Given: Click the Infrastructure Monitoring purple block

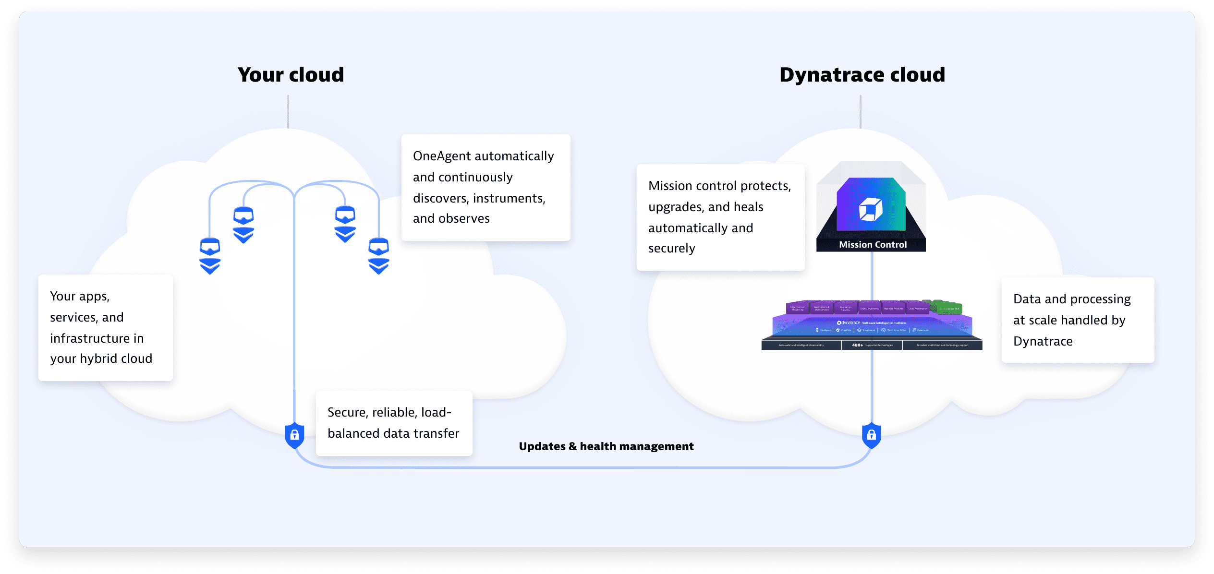Looking at the screenshot, I should (798, 308).
